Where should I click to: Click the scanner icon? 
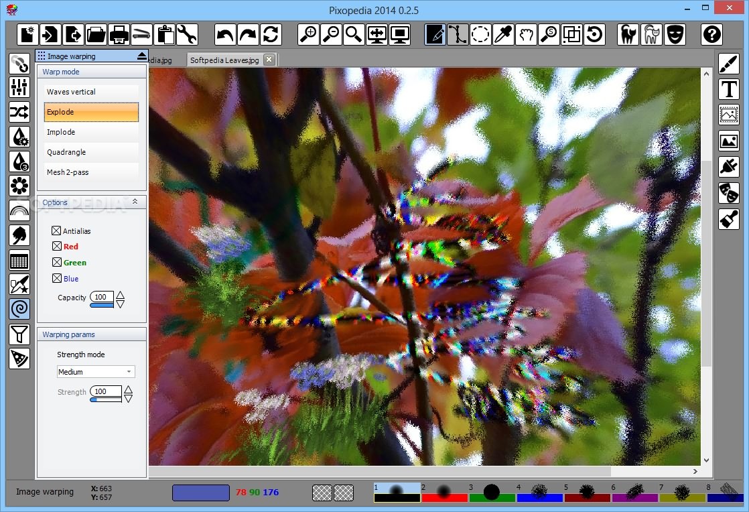click(x=142, y=34)
